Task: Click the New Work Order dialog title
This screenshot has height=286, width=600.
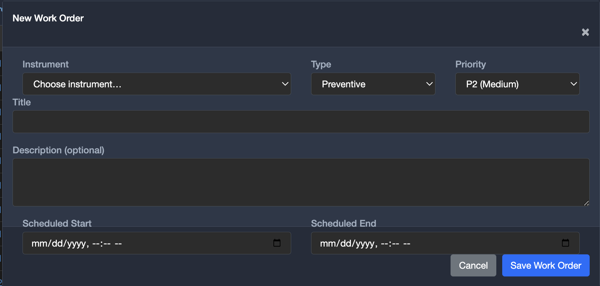Action: (x=48, y=18)
